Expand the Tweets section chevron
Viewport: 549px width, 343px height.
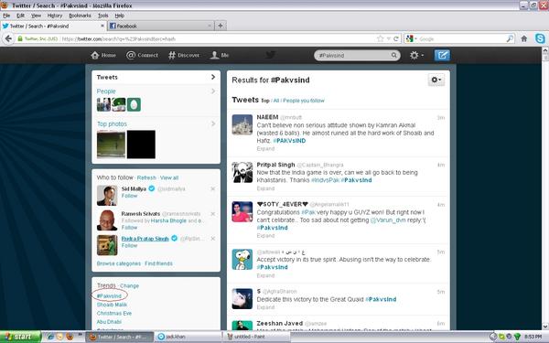tap(213, 77)
